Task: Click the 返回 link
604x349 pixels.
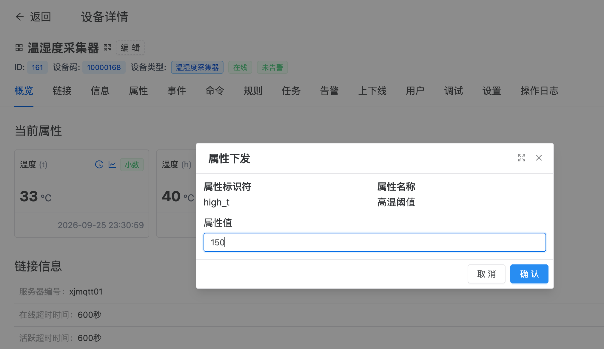Action: 41,17
